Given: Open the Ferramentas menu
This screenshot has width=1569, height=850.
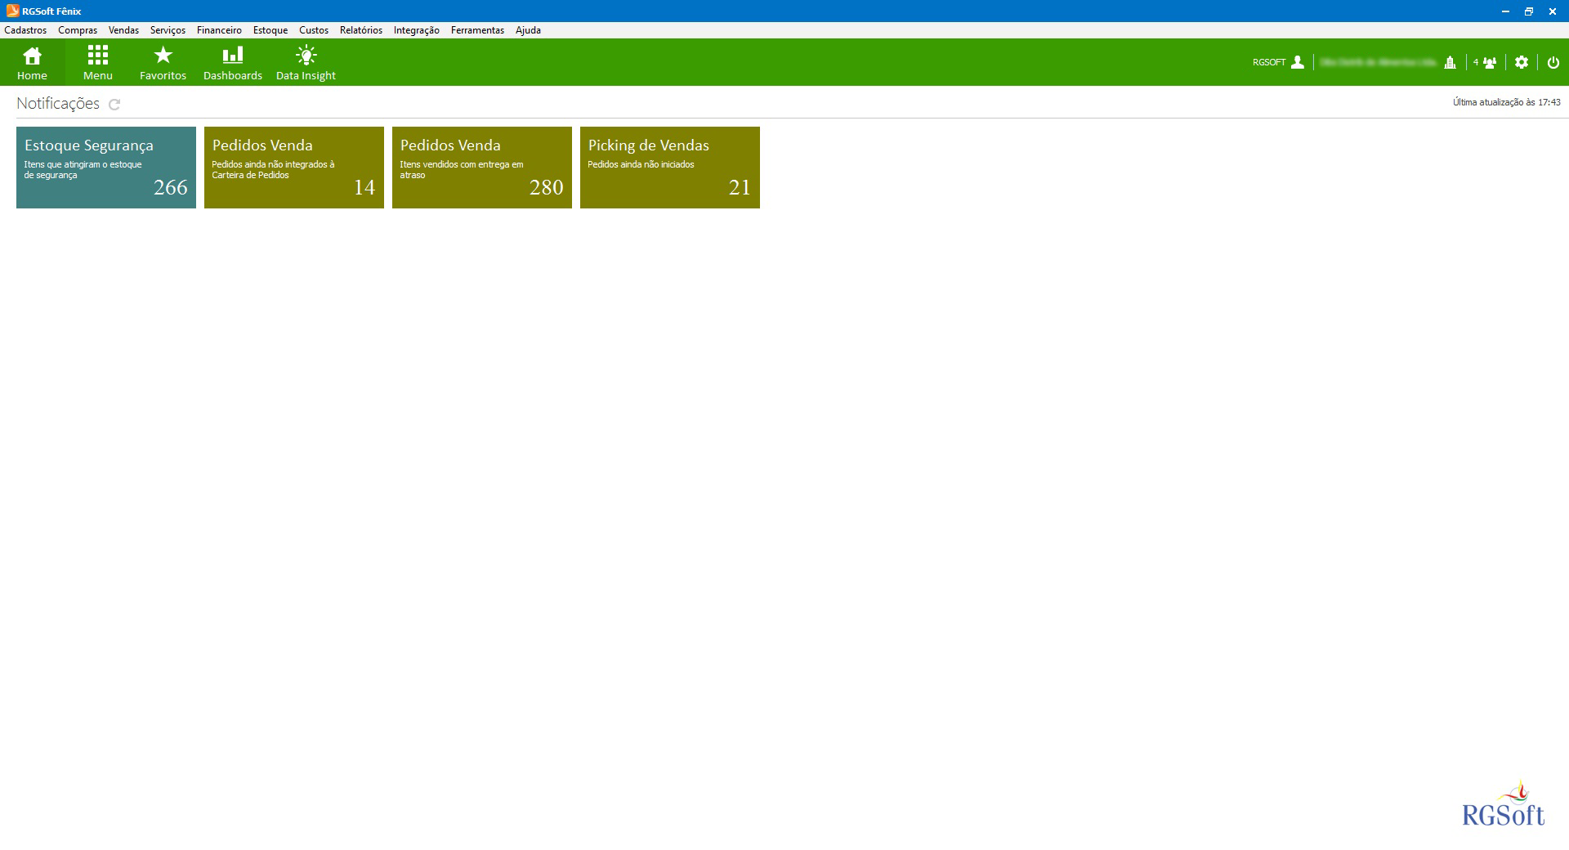Looking at the screenshot, I should [477, 30].
